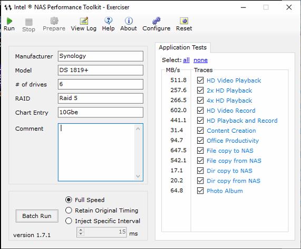Click the 'all' select link
Viewport: 301px width, 249px height.
coord(186,60)
